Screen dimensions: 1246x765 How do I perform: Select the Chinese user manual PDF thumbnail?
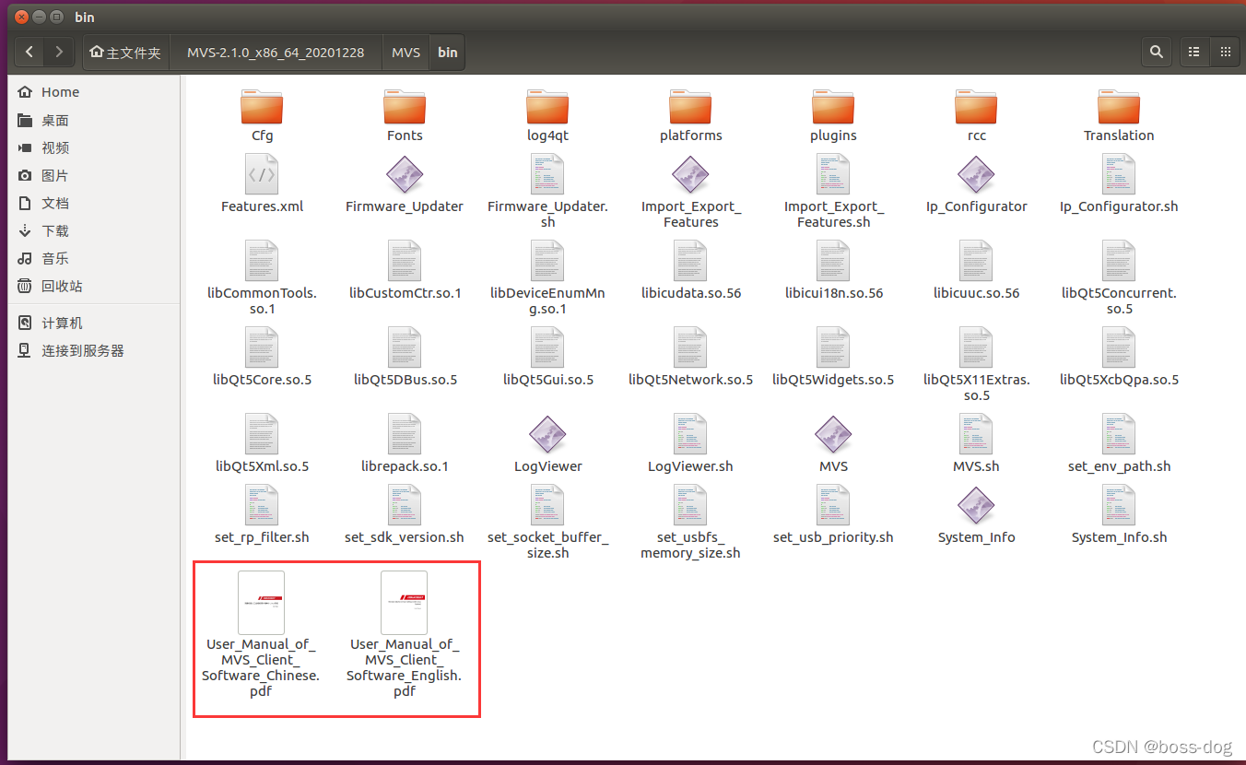pos(261,602)
